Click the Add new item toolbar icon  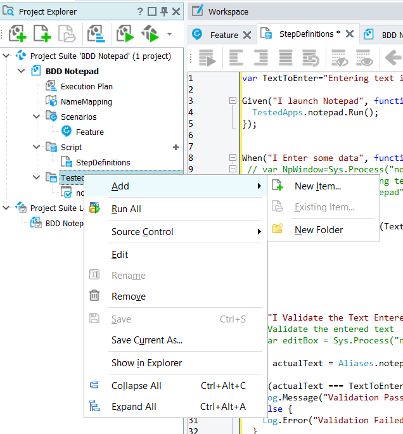[42, 34]
